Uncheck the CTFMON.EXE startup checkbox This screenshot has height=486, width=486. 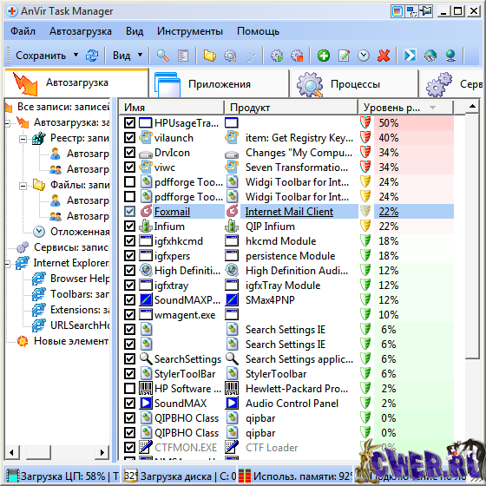(x=129, y=447)
